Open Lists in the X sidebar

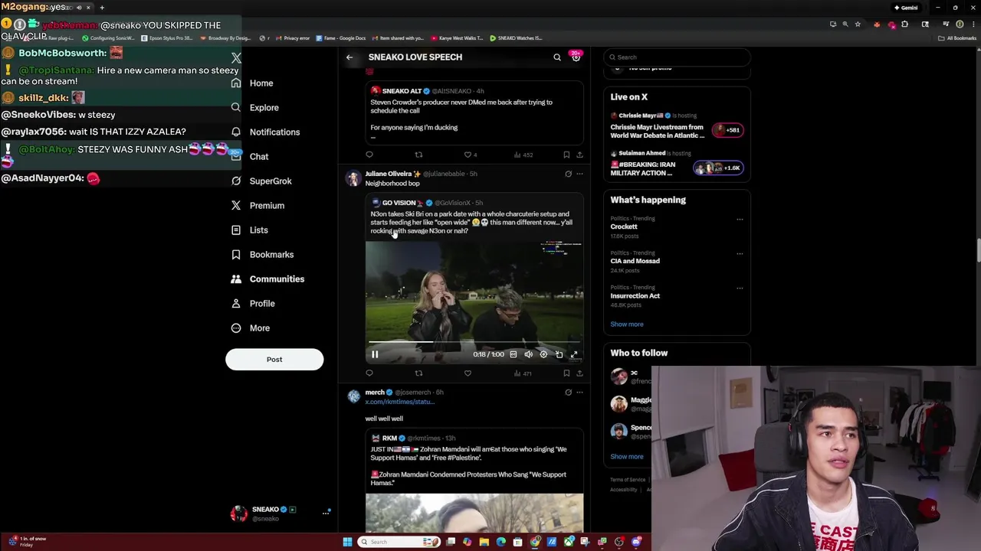(250, 230)
